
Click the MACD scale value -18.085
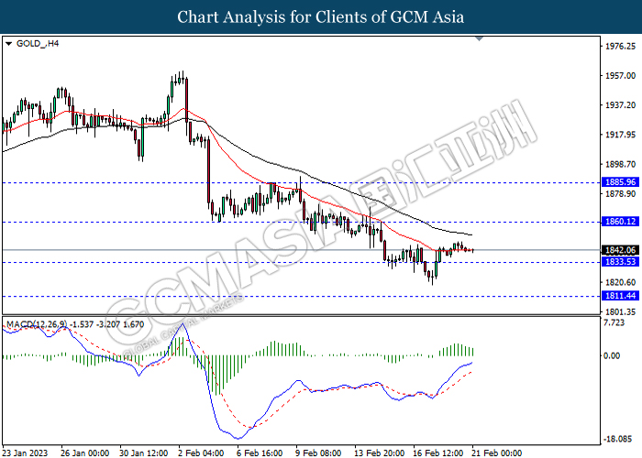617,439
